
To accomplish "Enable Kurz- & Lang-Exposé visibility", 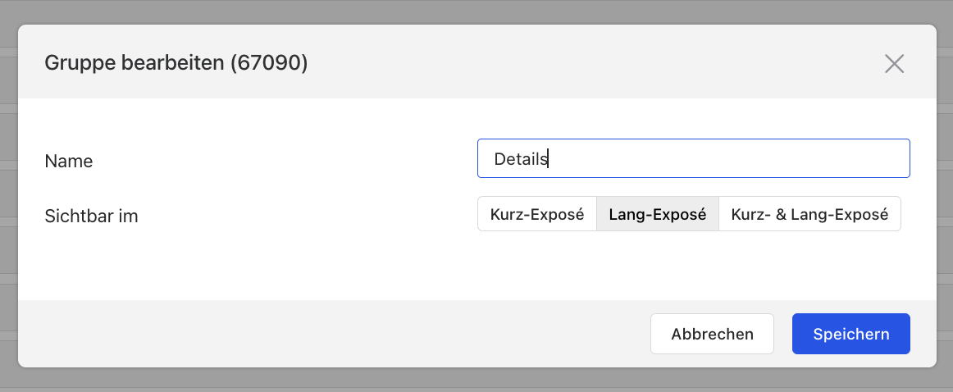I will click(x=809, y=214).
